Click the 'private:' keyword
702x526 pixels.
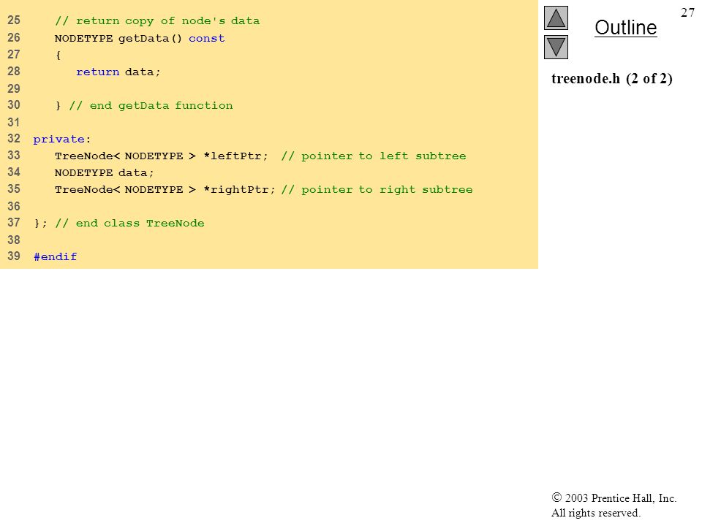pyautogui.click(x=61, y=139)
